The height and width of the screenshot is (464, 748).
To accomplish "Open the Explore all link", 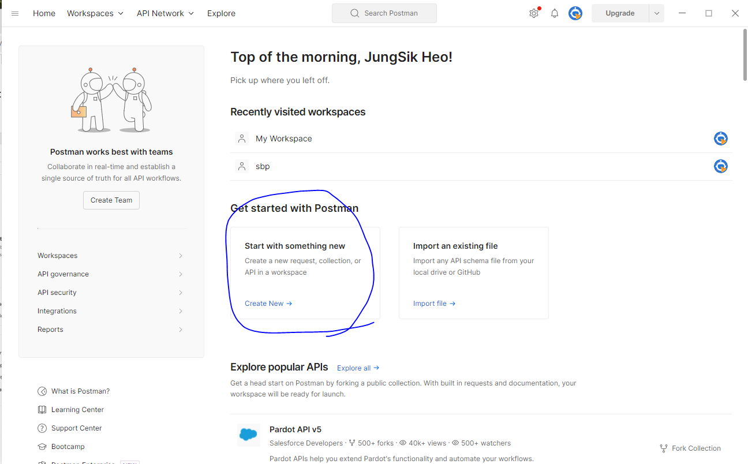I will coord(358,368).
